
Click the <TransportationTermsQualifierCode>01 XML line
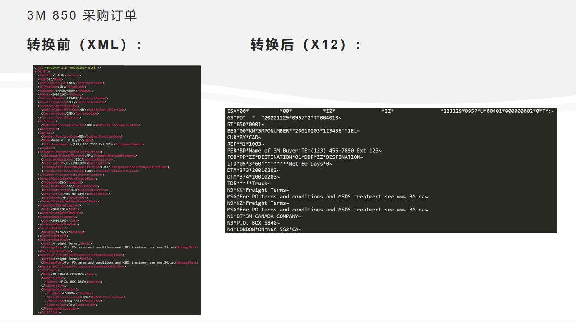click(106, 167)
